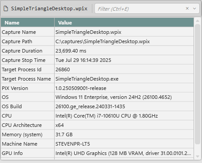This screenshot has width=202, height=163.
Task: Sort by the Name column header
Action: [28, 23]
